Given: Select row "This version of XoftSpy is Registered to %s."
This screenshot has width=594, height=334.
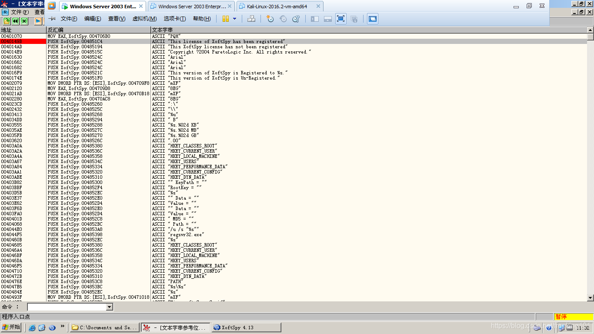Looking at the screenshot, I should (294, 73).
